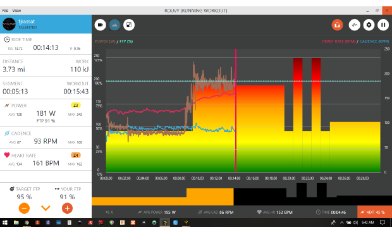Click the distance value 3.73 mi

(x=14, y=70)
